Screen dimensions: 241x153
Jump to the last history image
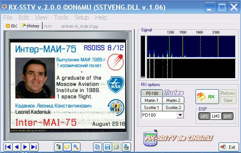click(x=34, y=147)
